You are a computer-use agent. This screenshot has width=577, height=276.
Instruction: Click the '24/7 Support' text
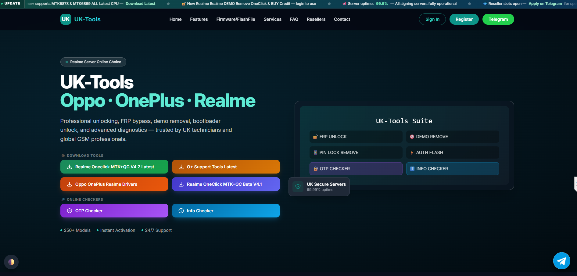(x=158, y=230)
